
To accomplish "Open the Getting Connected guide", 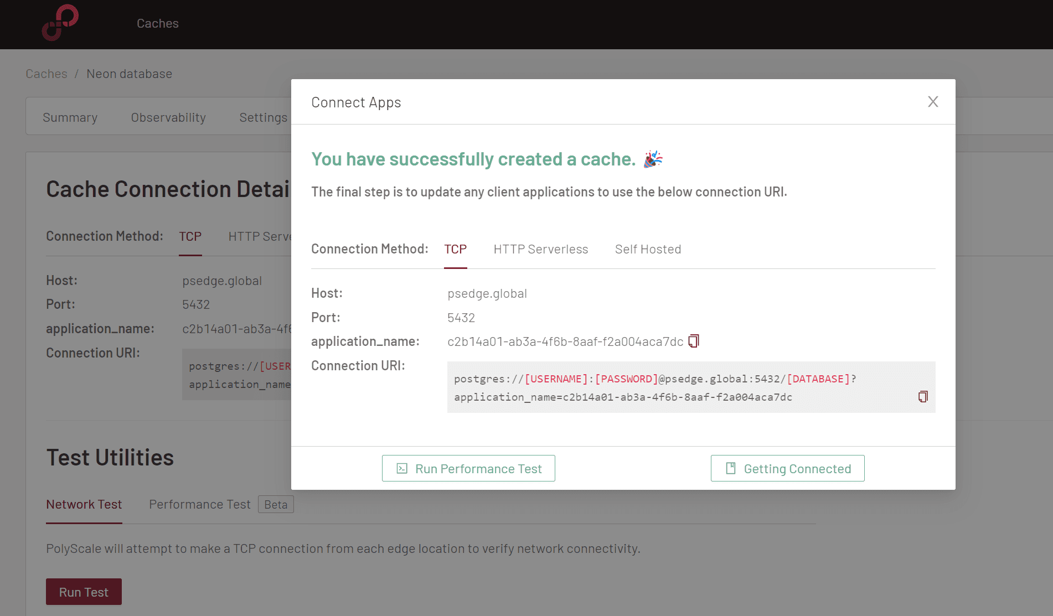I will click(x=787, y=468).
